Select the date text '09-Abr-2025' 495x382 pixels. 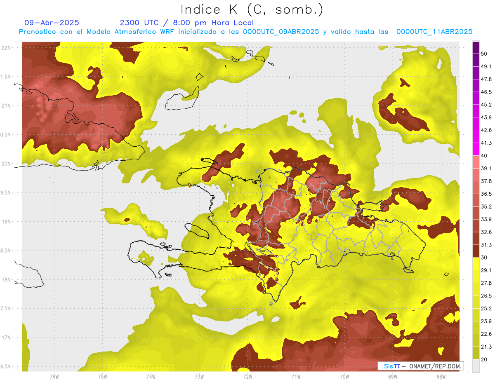click(52, 23)
